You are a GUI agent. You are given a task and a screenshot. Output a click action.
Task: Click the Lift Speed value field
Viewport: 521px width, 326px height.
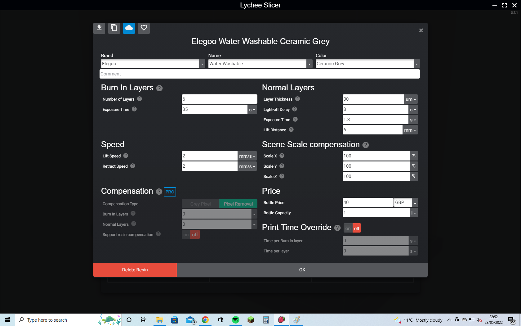click(209, 156)
